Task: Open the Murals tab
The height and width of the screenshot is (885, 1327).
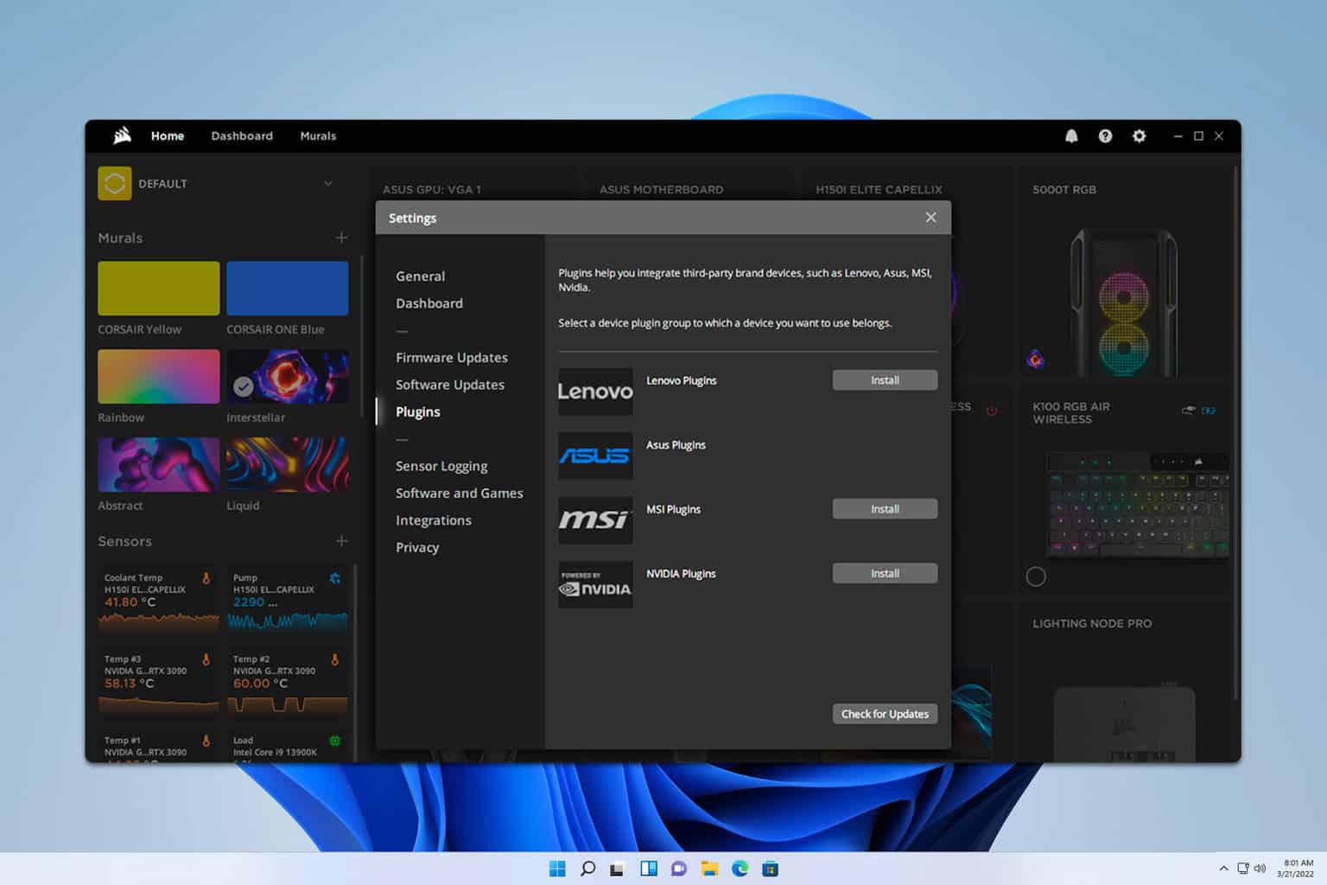Action: click(x=318, y=136)
